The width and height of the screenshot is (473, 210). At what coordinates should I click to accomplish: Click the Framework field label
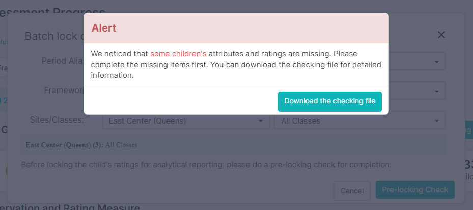[64, 90]
